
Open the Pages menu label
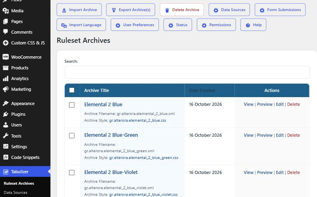[x=17, y=21]
